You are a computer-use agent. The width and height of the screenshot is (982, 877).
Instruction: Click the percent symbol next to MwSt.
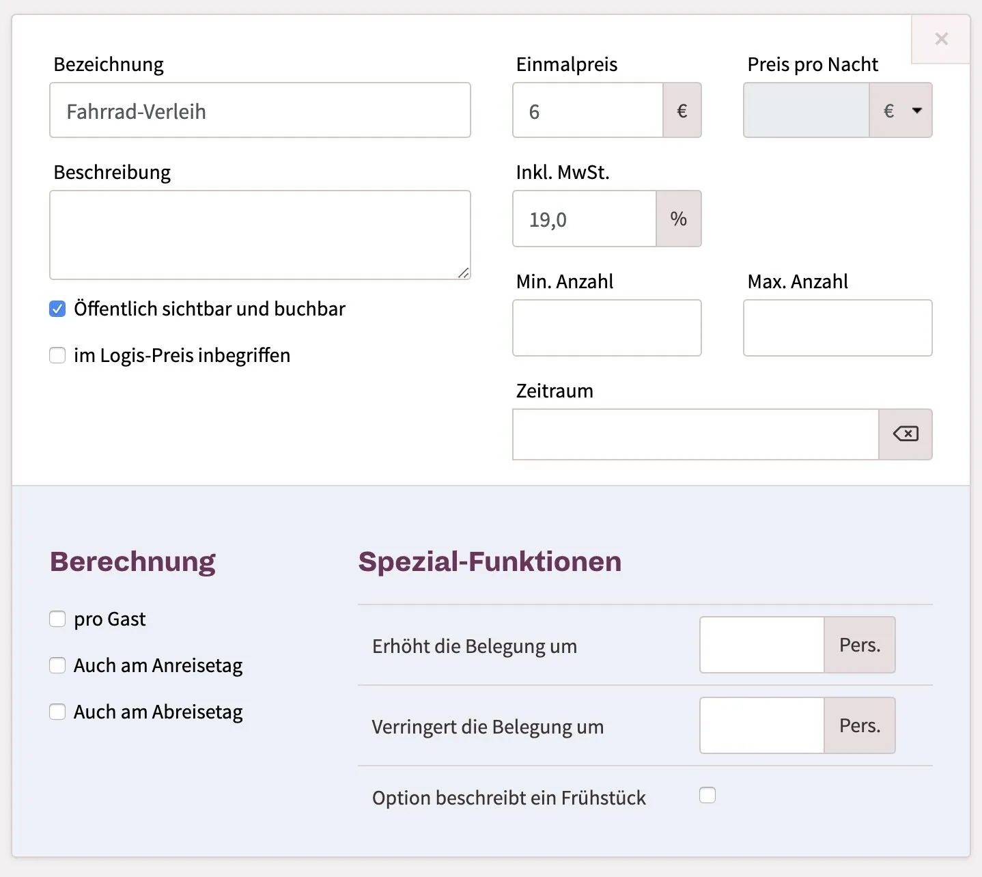678,219
